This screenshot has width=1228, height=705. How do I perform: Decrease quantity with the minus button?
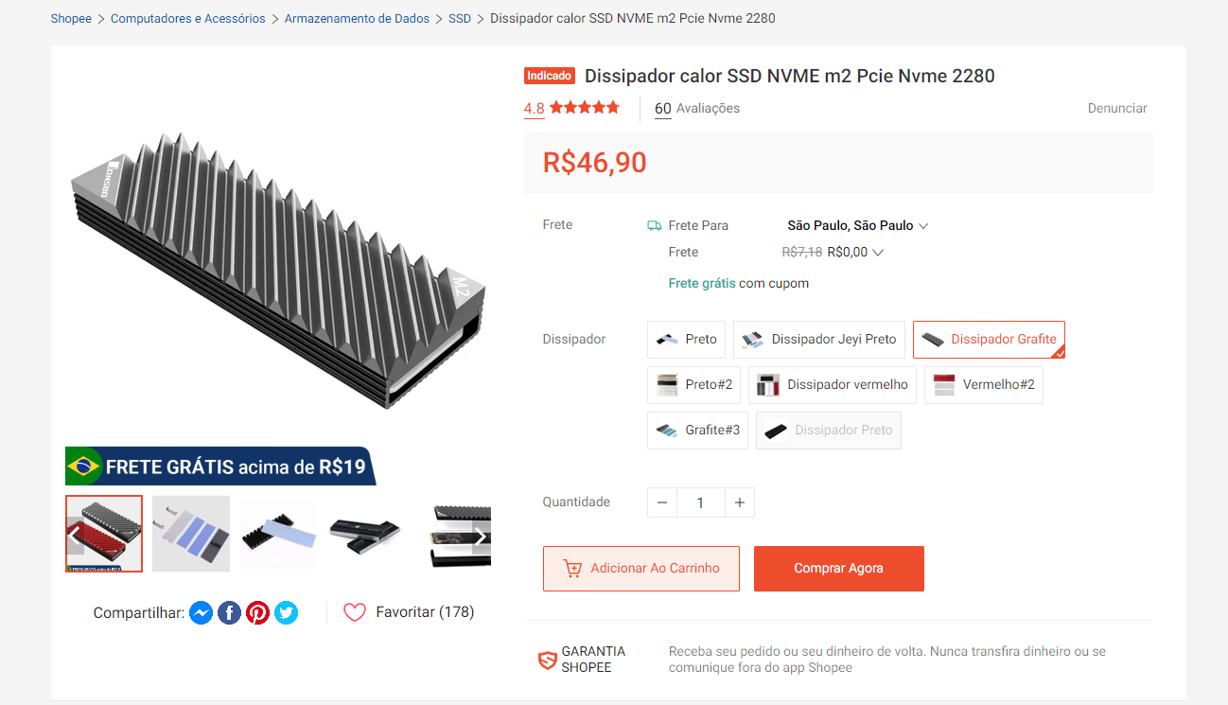point(662,502)
